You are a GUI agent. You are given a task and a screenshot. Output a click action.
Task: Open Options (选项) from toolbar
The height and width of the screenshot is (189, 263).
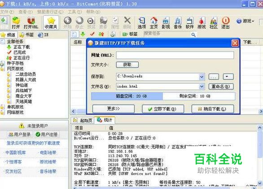[x=142, y=22]
